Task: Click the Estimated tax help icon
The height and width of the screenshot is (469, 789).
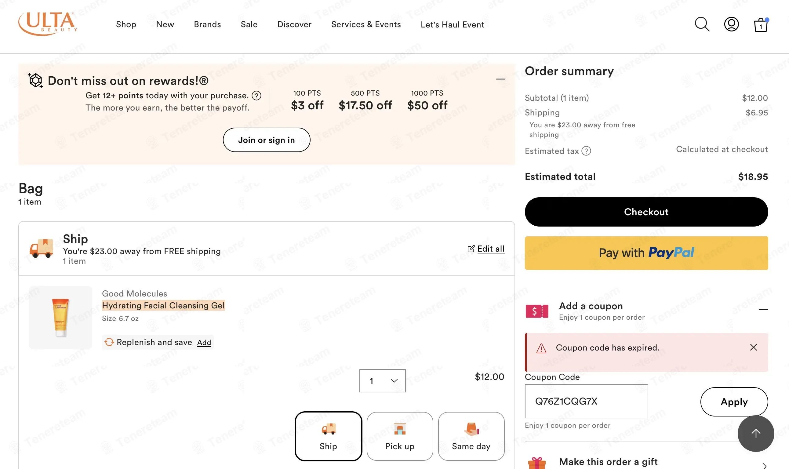Action: click(x=586, y=151)
